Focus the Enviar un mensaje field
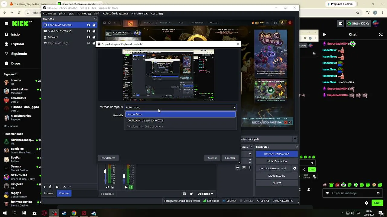 click(353, 193)
